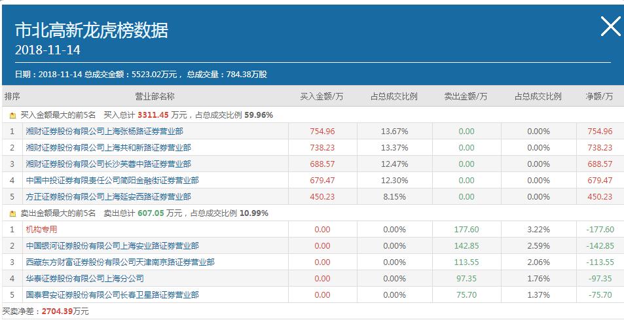Click the icon beside 买入金额最大的前5名
624x320 pixels.
click(x=12, y=116)
